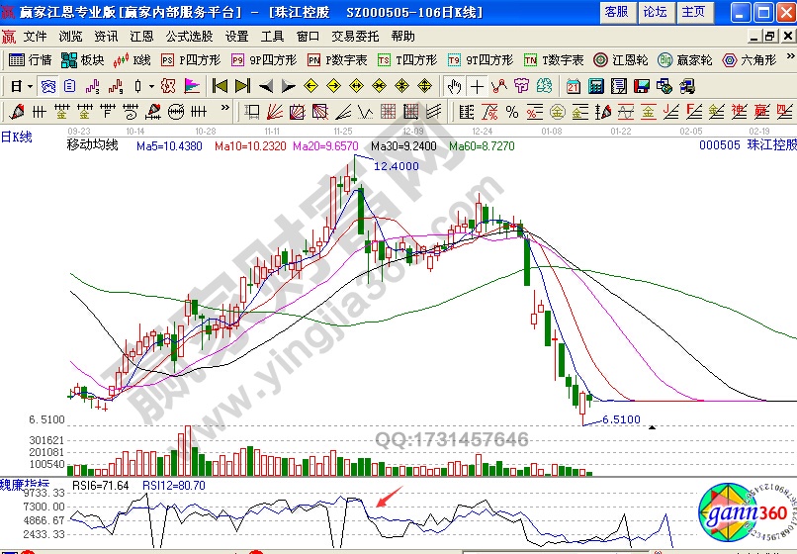
Task: Click the Ma5=10.4380 moving average label
Action: (x=169, y=146)
